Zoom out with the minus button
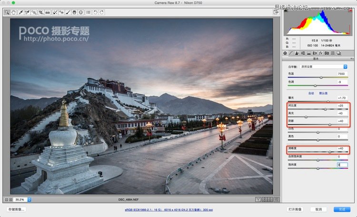 click(6, 200)
